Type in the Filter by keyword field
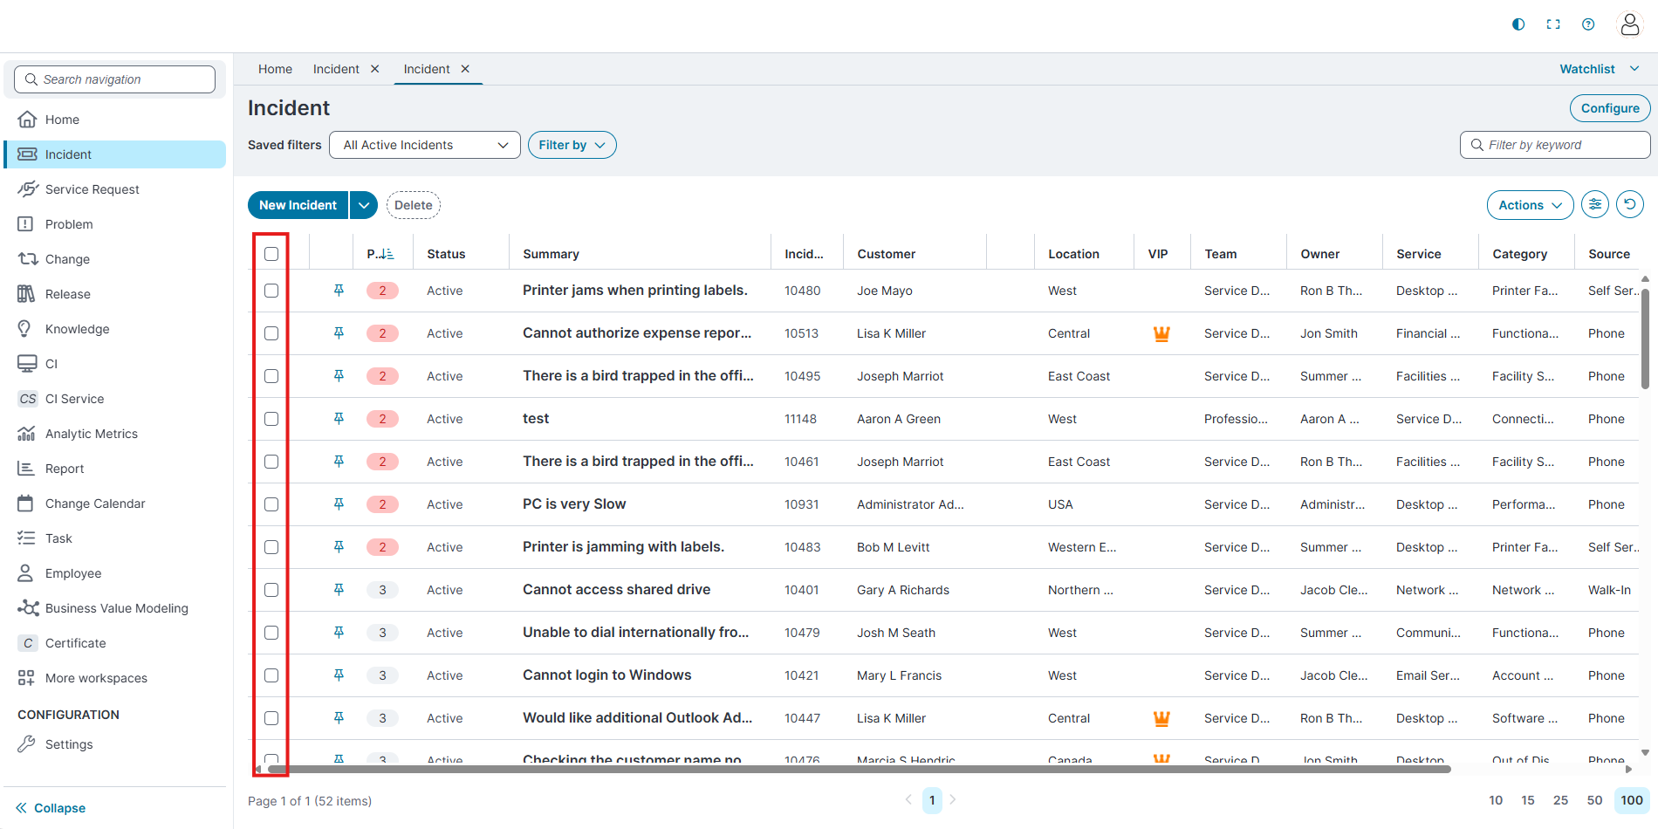Image resolution: width=1658 pixels, height=829 pixels. pos(1562,145)
